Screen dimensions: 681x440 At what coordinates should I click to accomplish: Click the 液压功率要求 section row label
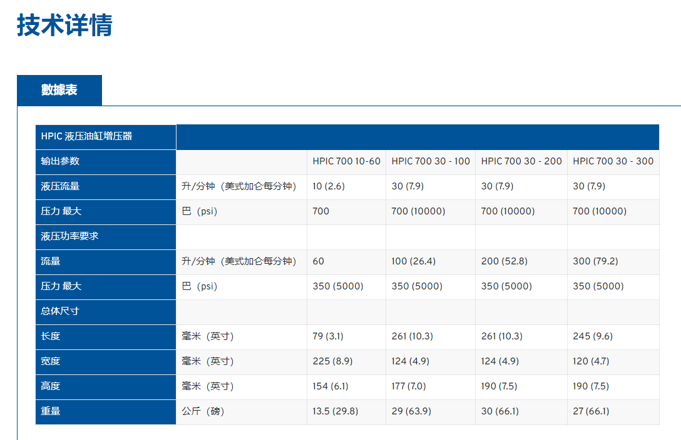tap(70, 236)
